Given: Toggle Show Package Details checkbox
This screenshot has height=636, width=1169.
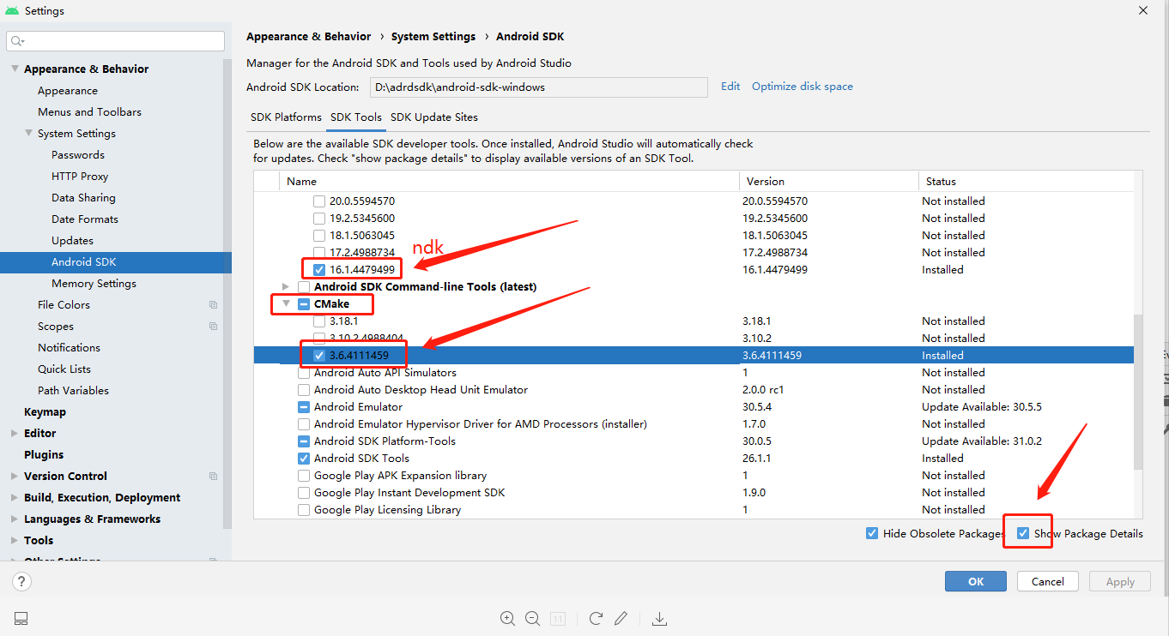Looking at the screenshot, I should (x=1023, y=533).
